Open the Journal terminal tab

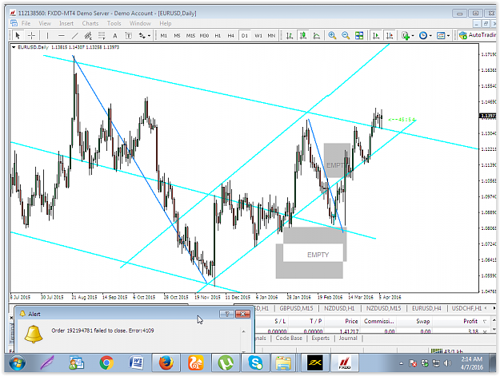click(348, 338)
